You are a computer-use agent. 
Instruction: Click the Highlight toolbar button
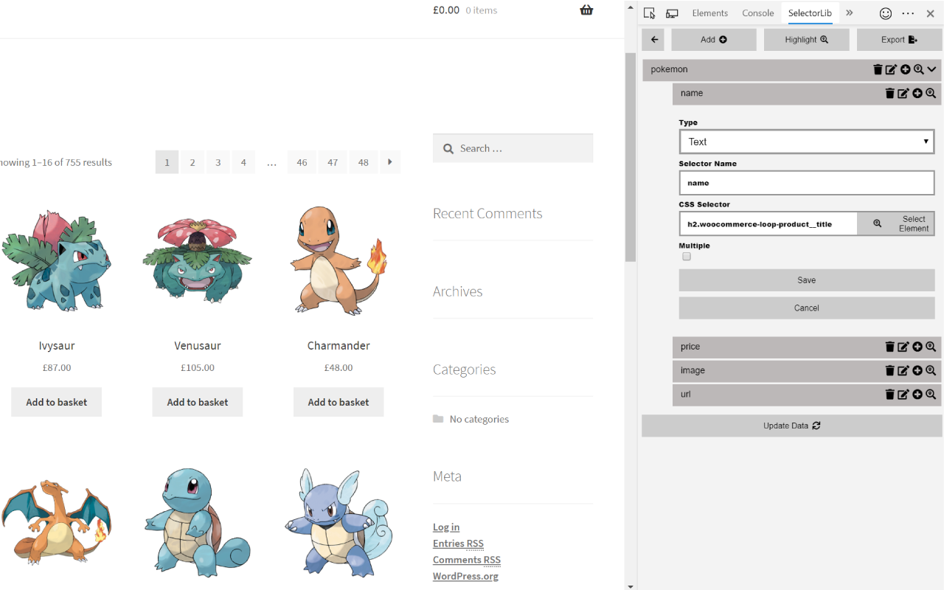point(807,40)
